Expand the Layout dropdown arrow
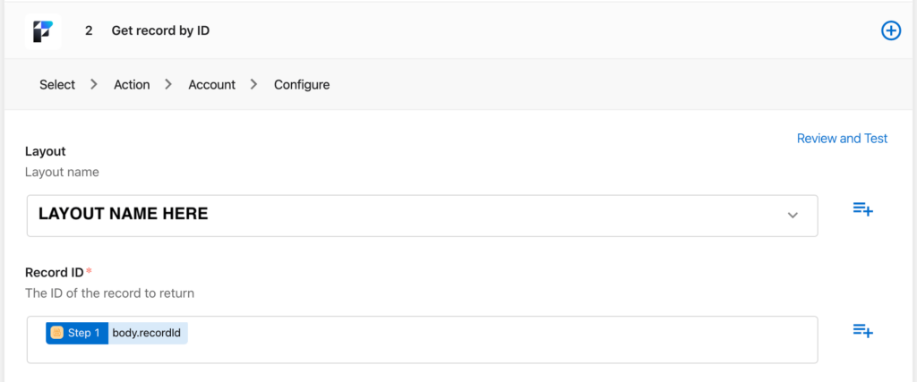Image resolution: width=917 pixels, height=382 pixels. point(793,215)
